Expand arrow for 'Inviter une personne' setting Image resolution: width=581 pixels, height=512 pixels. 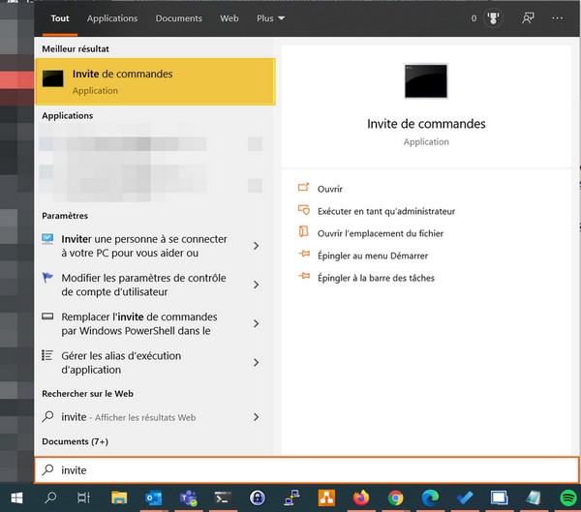[256, 246]
